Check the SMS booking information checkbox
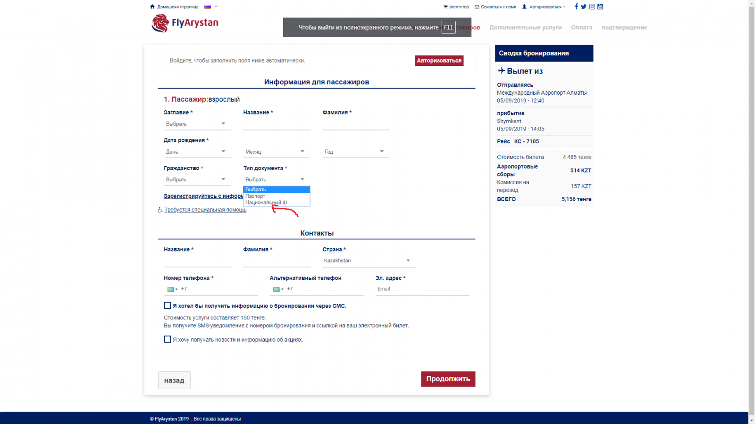 coord(168,305)
